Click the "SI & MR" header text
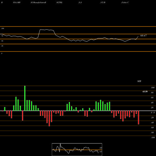This screenshot has height=156, width=156. pos(17,2)
